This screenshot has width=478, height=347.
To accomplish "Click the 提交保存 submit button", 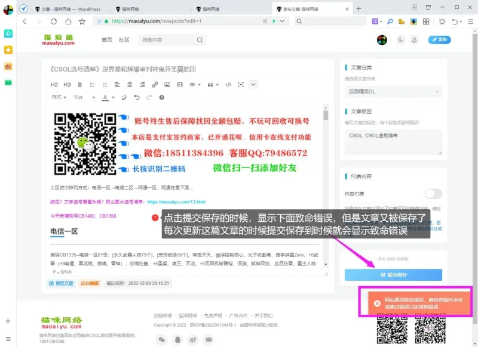I will point(393,275).
